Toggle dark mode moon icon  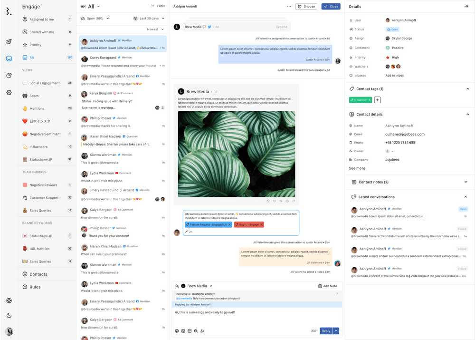(9, 315)
